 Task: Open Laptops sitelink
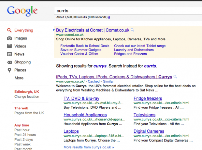[71, 131]
